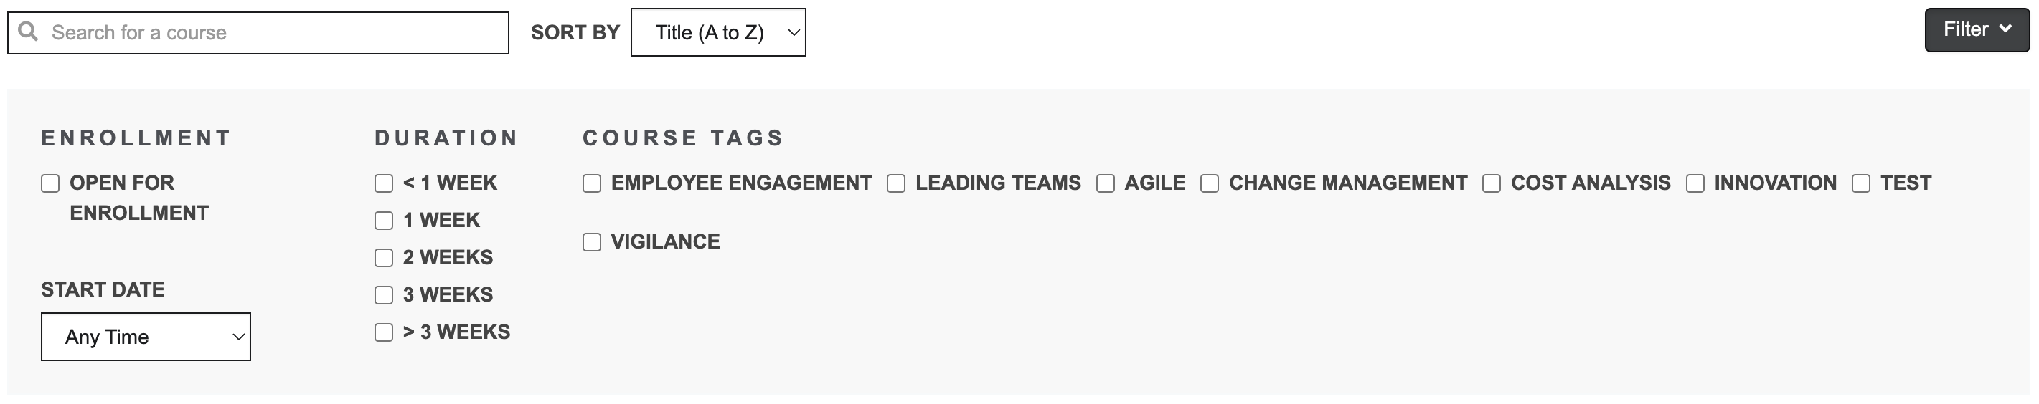Open the Sort By Title dropdown
The height and width of the screenshot is (404, 2039).
(718, 32)
